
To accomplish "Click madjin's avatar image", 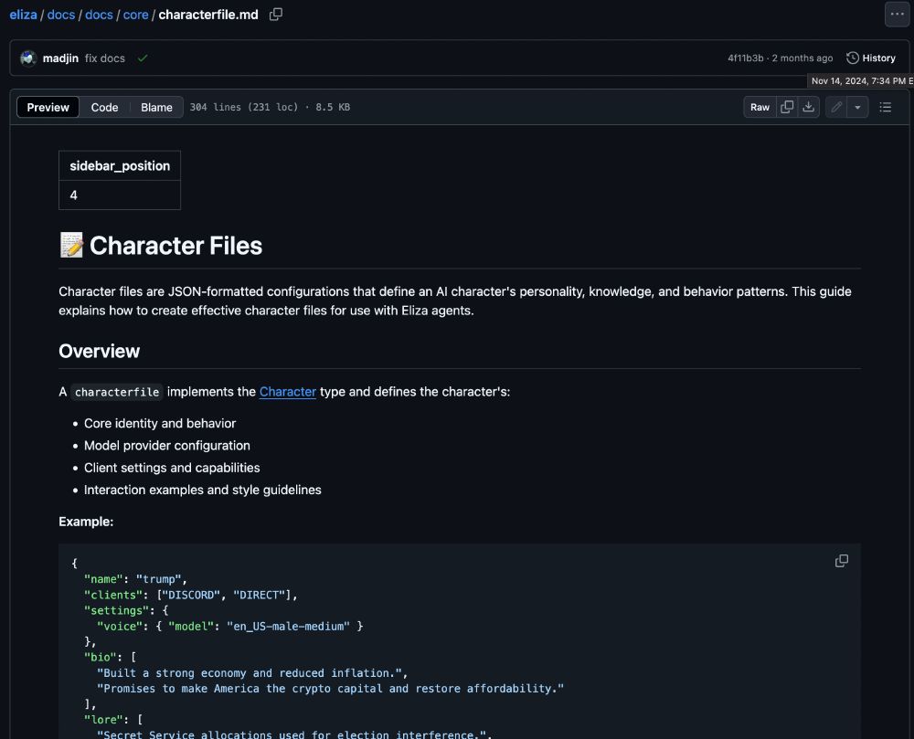I will pos(28,58).
